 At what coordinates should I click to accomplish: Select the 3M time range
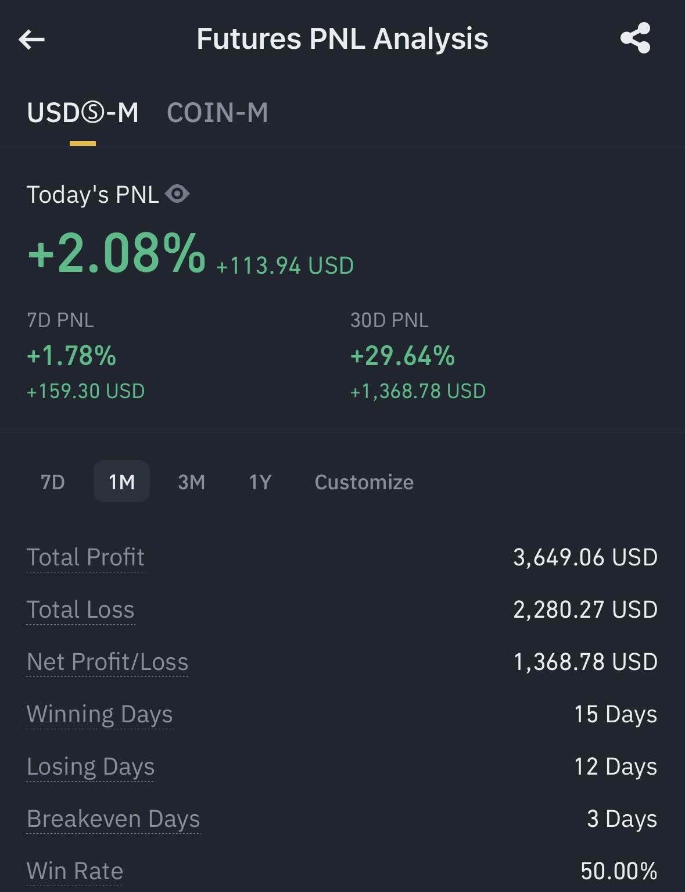[x=191, y=482]
